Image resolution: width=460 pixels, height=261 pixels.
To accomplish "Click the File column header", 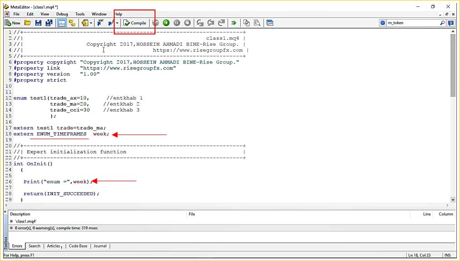I will pos(298,214).
